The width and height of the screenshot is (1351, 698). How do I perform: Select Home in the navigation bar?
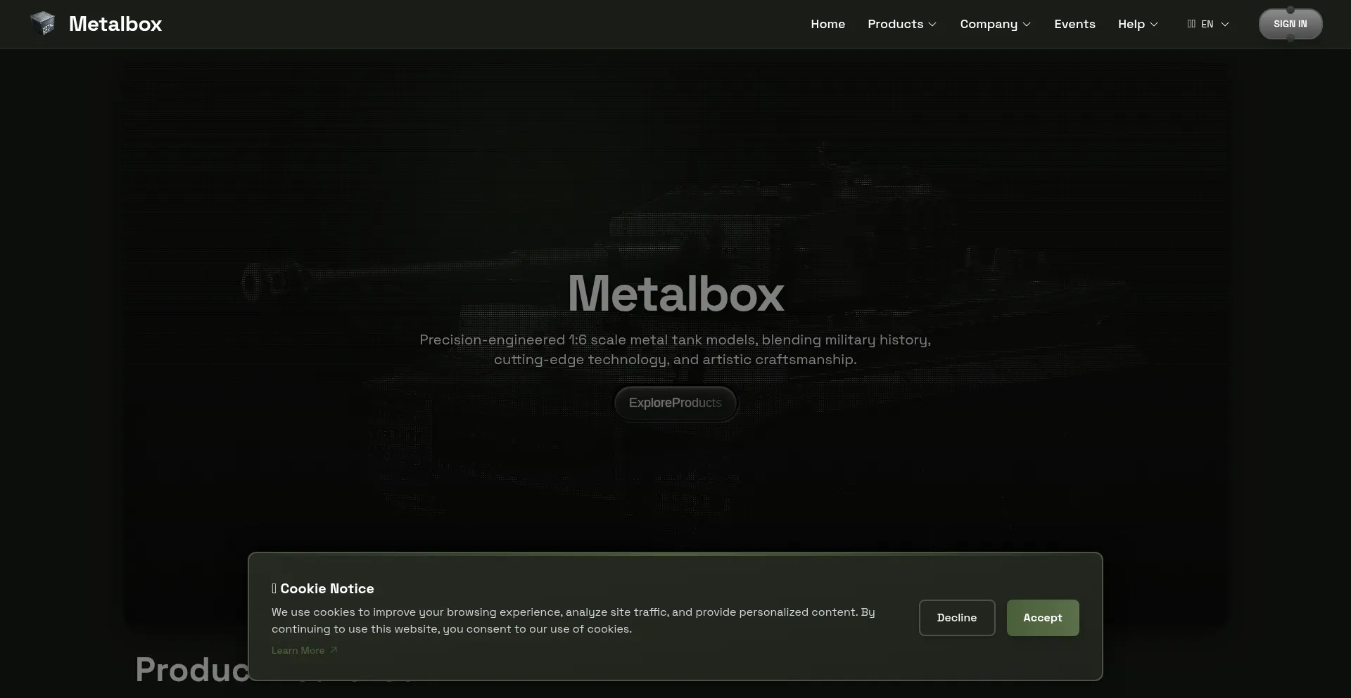coord(827,24)
